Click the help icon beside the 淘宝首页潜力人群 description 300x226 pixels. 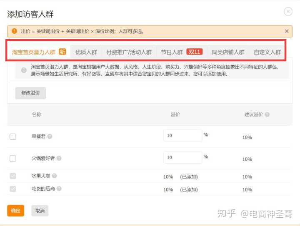point(24,70)
